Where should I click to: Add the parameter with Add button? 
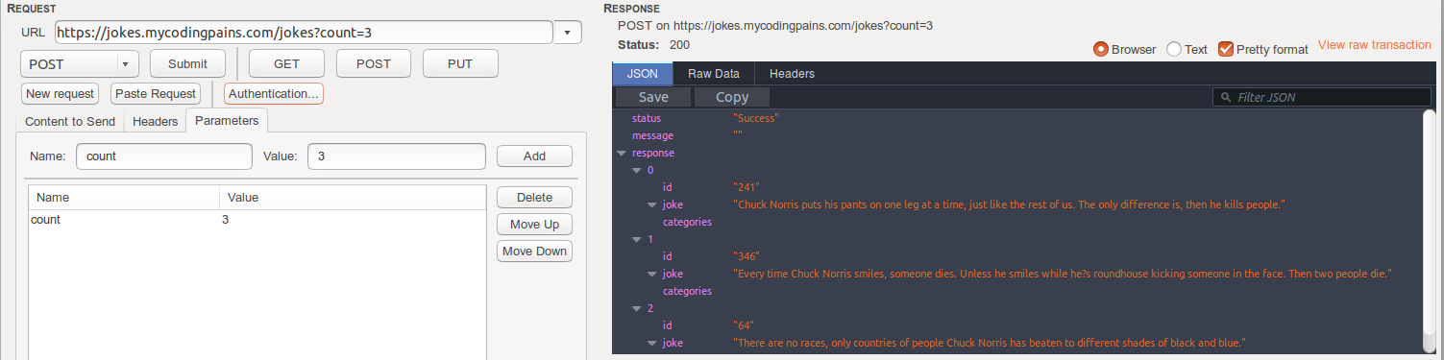pyautogui.click(x=534, y=156)
